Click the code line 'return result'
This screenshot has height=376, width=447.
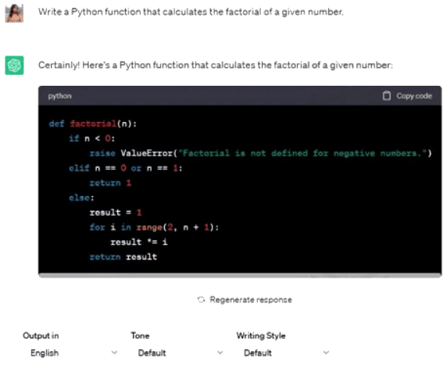point(123,257)
